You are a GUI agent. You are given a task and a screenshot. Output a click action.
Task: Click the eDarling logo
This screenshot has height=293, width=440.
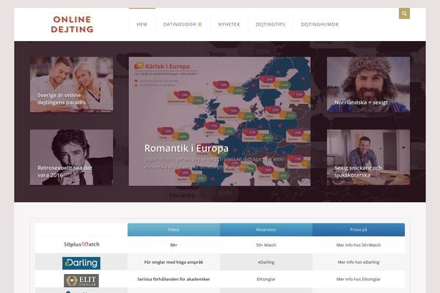81,263
